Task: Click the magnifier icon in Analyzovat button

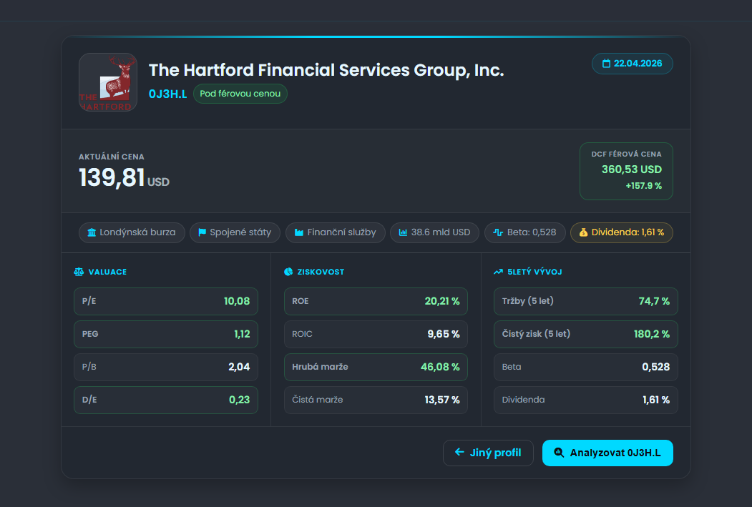Action: (x=559, y=453)
